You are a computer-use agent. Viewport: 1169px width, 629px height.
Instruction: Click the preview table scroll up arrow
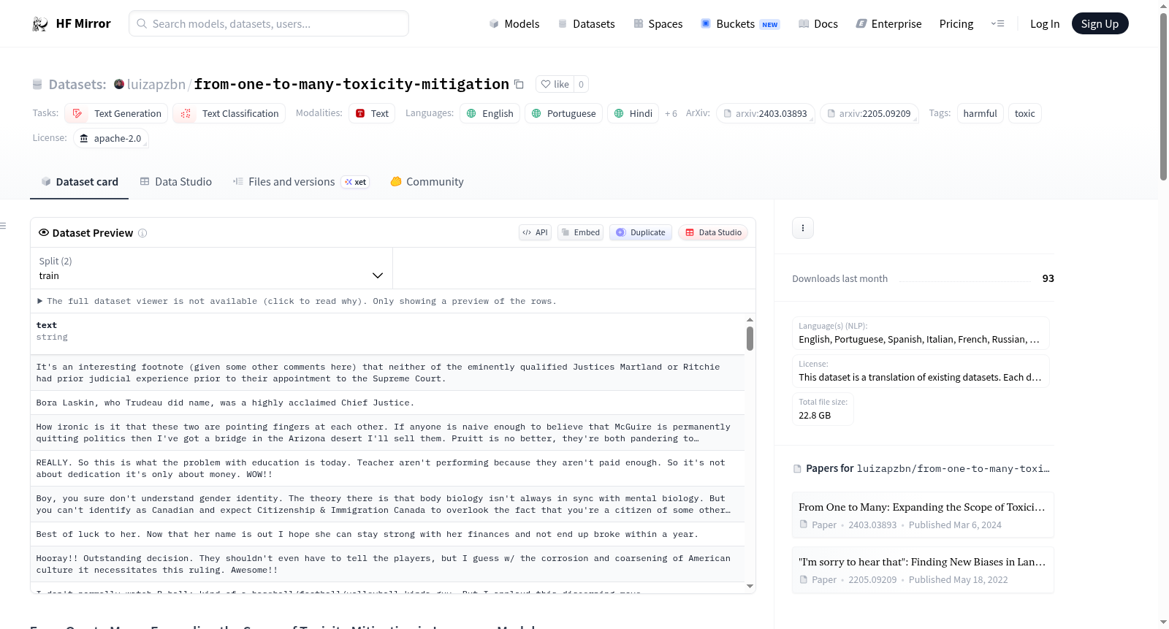[750, 320]
